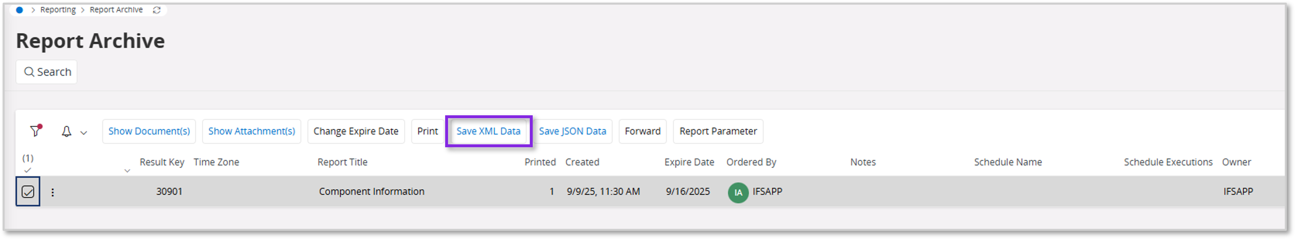Open Report Archive breadcrumb item

(116, 10)
